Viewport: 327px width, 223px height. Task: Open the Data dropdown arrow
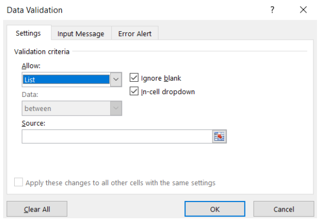pyautogui.click(x=116, y=108)
